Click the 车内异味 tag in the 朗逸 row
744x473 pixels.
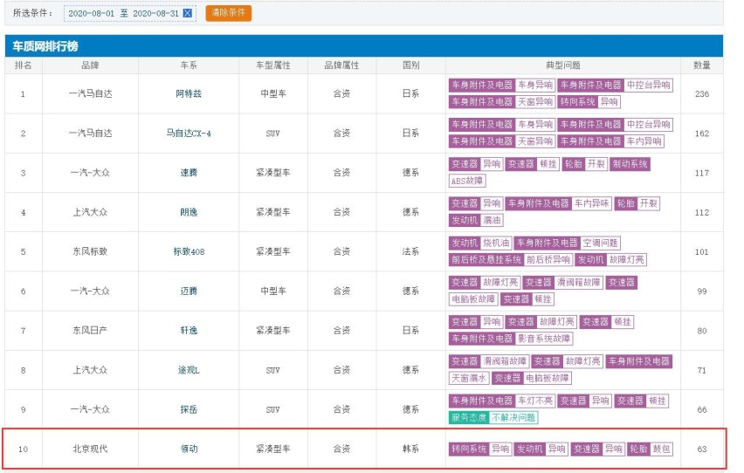tap(592, 203)
